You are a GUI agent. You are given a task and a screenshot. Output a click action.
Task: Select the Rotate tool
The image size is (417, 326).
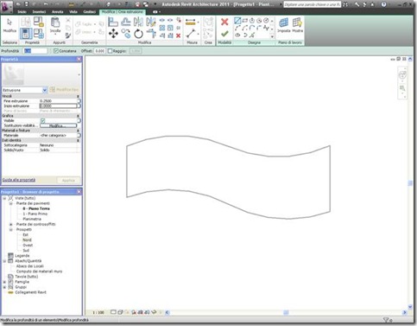click(x=138, y=34)
